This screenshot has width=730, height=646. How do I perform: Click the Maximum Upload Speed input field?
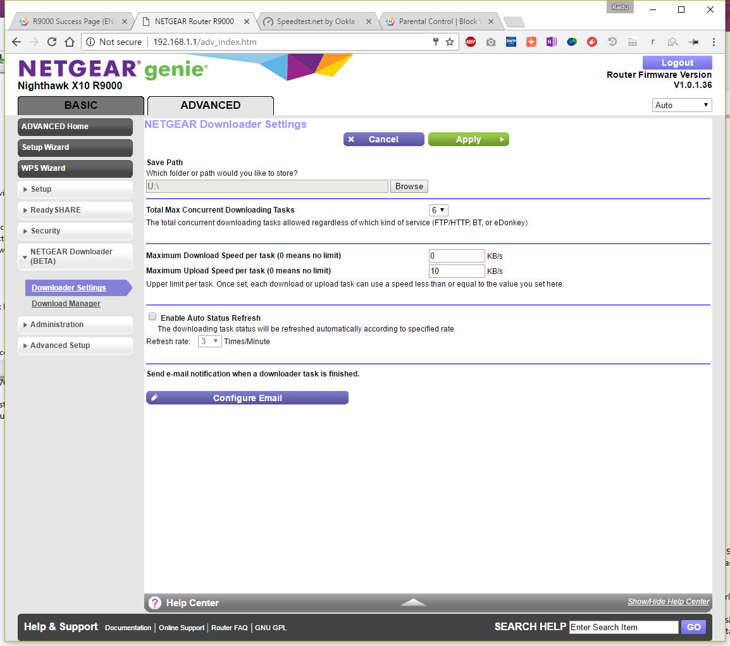[x=456, y=271]
